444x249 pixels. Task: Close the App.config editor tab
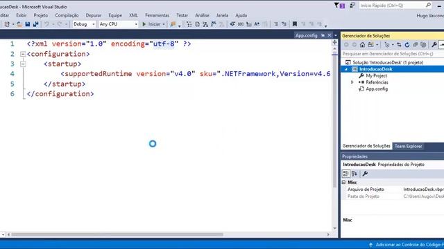(x=330, y=35)
